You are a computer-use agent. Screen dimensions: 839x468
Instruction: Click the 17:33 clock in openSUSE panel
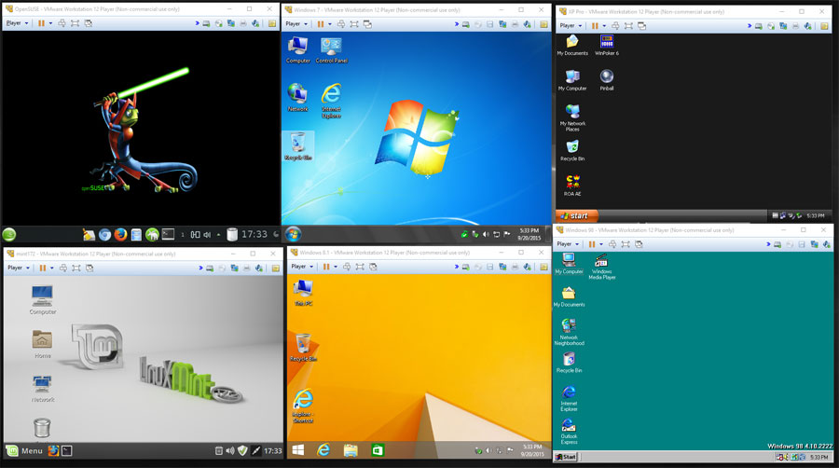click(x=254, y=234)
